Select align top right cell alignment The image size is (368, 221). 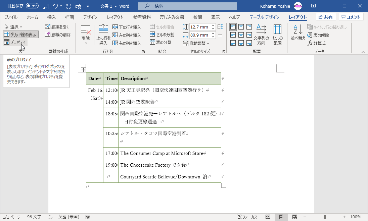249,27
